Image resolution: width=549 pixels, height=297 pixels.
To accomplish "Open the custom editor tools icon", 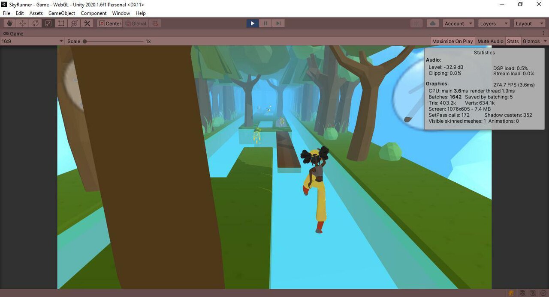I will click(x=87, y=24).
